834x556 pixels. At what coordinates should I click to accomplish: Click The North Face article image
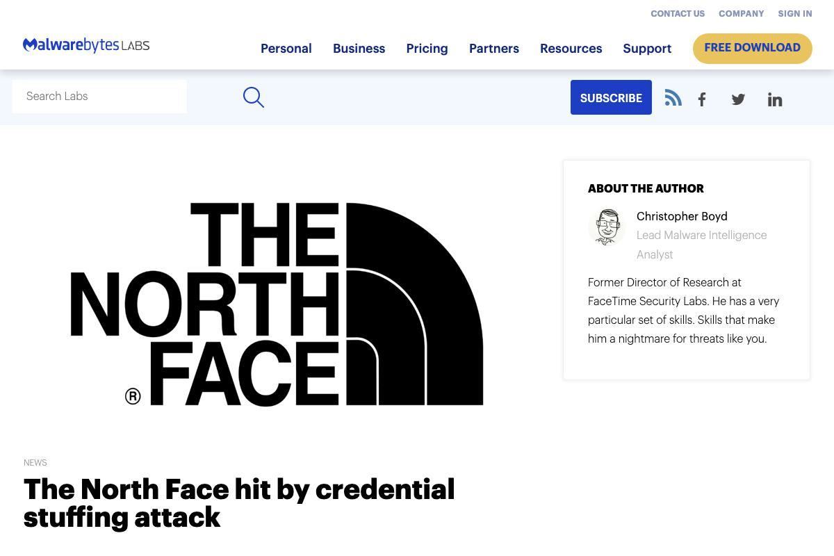tap(277, 304)
